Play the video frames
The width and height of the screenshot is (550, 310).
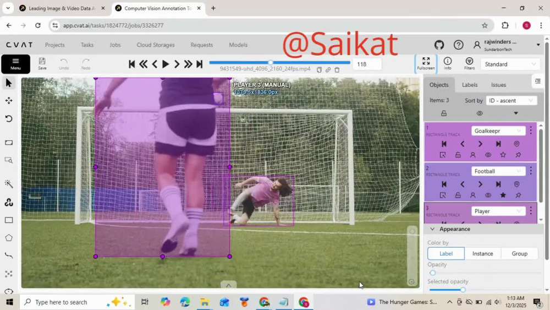click(x=166, y=64)
